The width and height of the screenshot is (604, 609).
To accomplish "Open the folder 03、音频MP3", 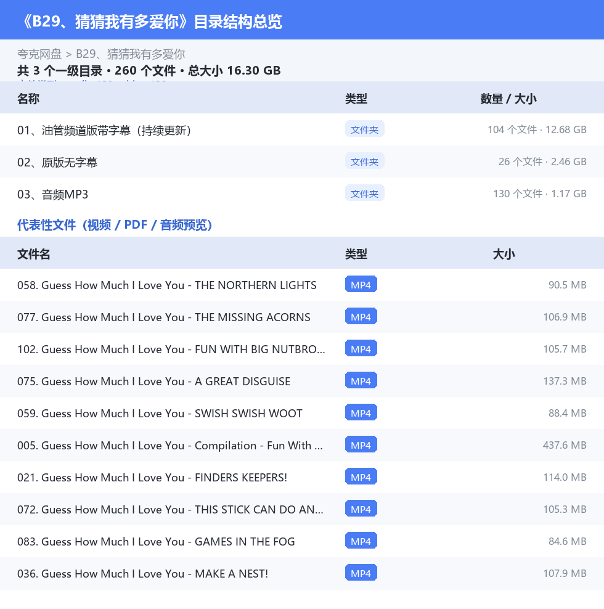I will pos(52,194).
